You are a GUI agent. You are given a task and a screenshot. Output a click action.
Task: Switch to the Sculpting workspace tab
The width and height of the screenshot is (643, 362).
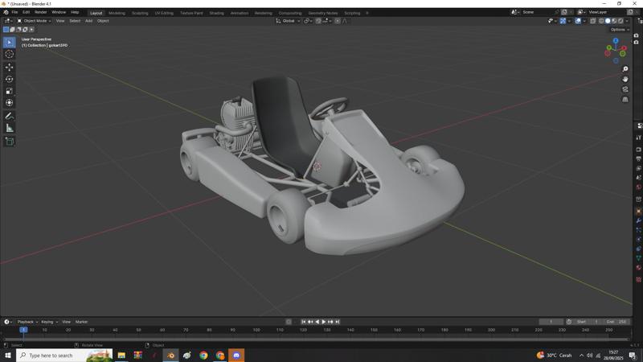pos(140,13)
